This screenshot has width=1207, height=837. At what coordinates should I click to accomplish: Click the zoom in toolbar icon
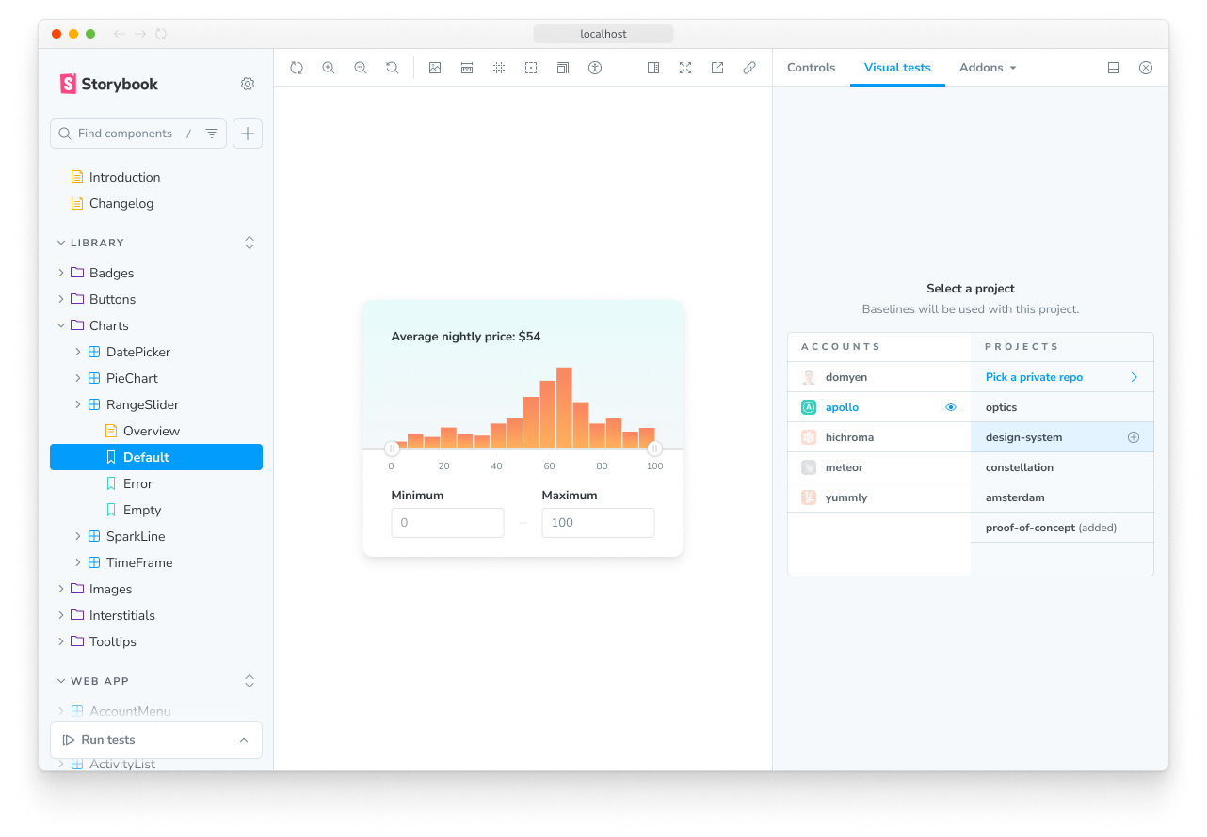pyautogui.click(x=329, y=68)
